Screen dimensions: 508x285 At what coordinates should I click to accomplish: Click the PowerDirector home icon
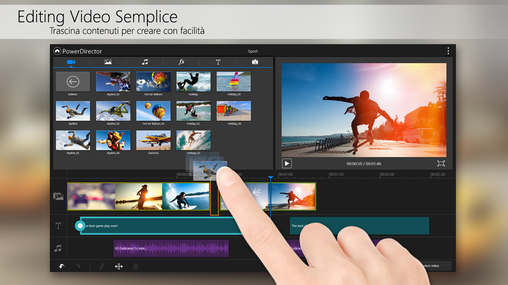click(57, 51)
